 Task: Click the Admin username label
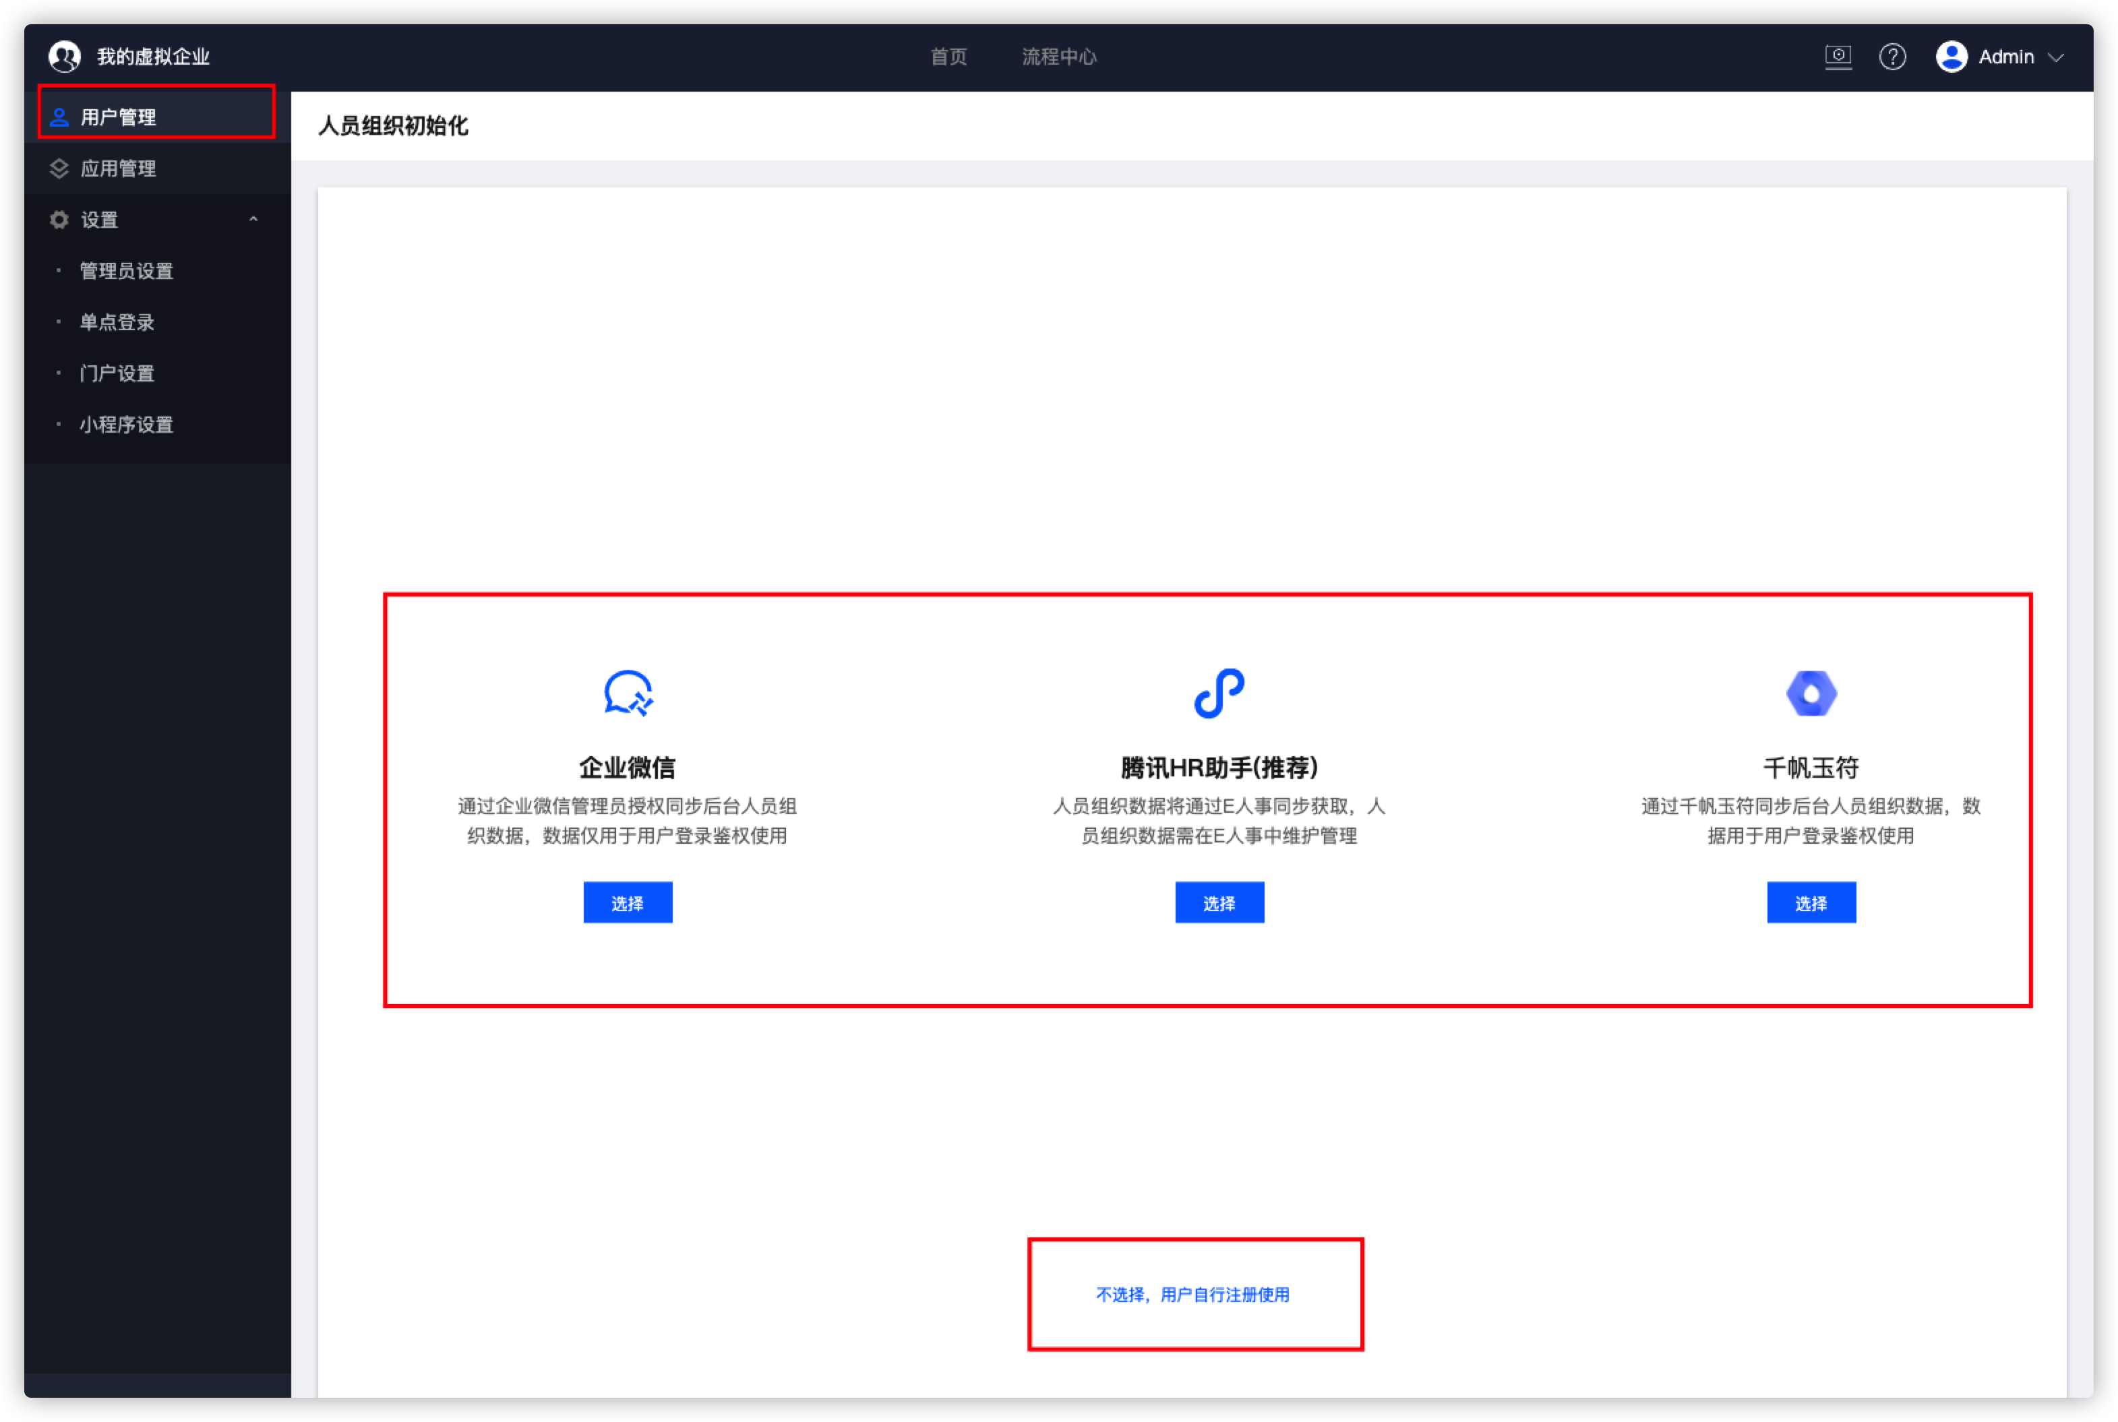[2005, 57]
